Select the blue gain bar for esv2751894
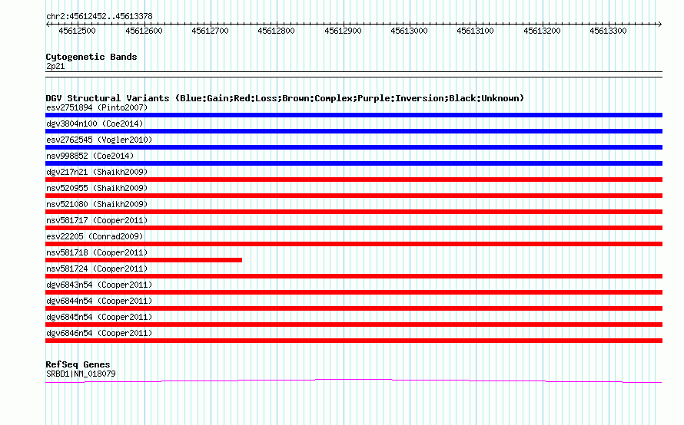 pyautogui.click(x=354, y=115)
